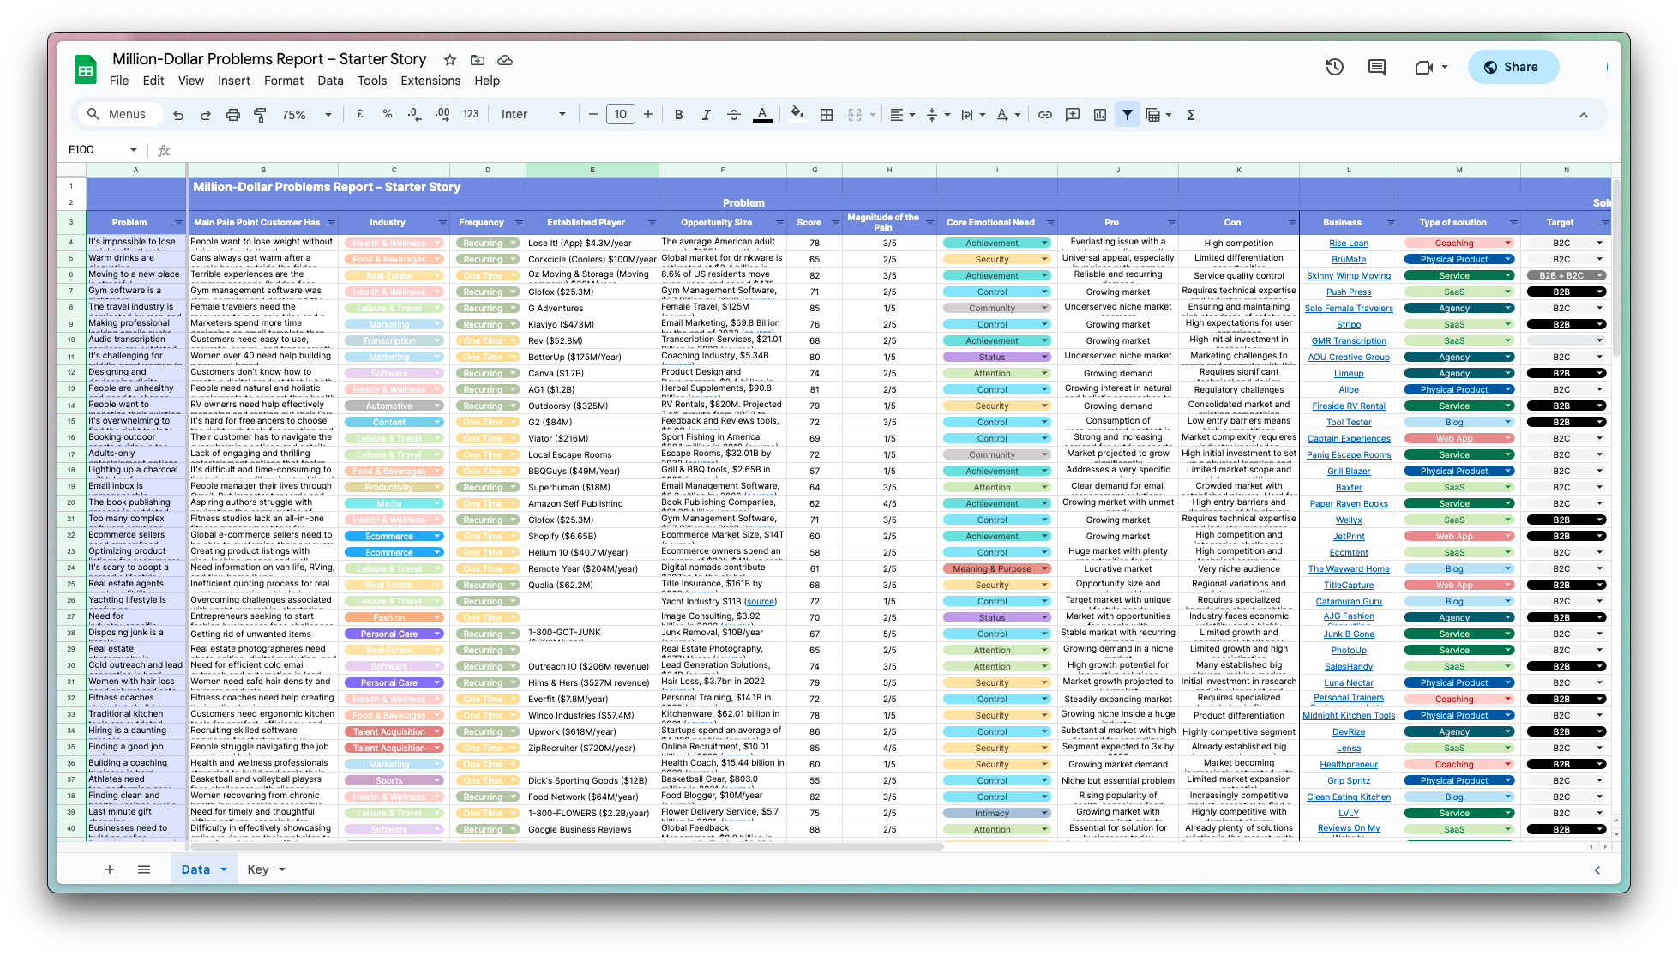Click the Share button
This screenshot has width=1678, height=956.
(1513, 67)
